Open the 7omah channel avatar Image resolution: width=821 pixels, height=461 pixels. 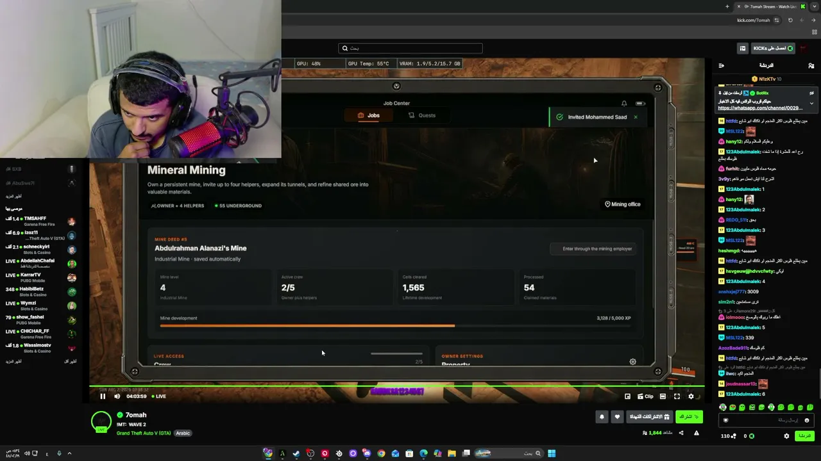click(x=101, y=422)
